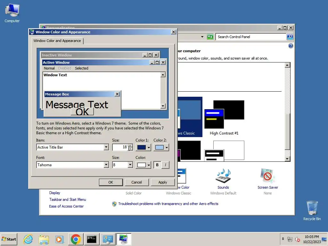The height and width of the screenshot is (246, 328).
Task: Open the Color 1 dropdown swatch
Action: (143, 147)
